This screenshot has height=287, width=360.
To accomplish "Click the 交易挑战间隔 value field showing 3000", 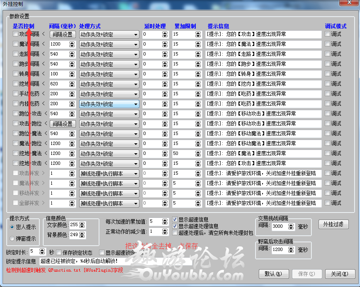I will [x=280, y=227].
